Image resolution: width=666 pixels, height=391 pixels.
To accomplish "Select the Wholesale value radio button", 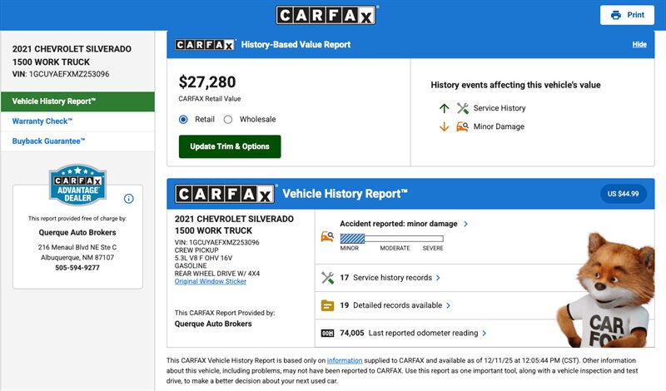I will point(228,119).
